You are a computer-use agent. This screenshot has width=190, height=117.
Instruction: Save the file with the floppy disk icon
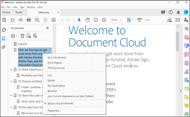tap(4, 20)
